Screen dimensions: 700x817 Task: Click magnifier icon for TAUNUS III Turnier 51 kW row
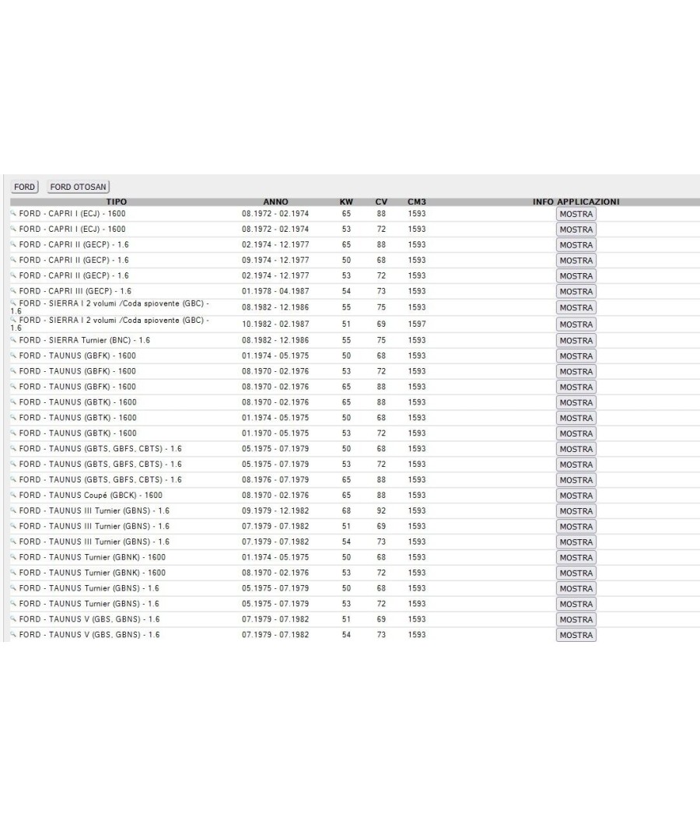tap(13, 526)
